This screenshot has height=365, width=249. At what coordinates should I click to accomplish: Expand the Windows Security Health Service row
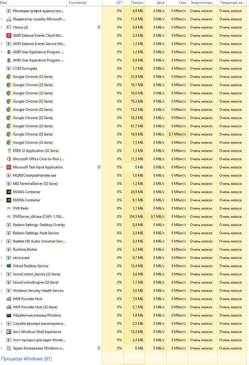(2, 291)
